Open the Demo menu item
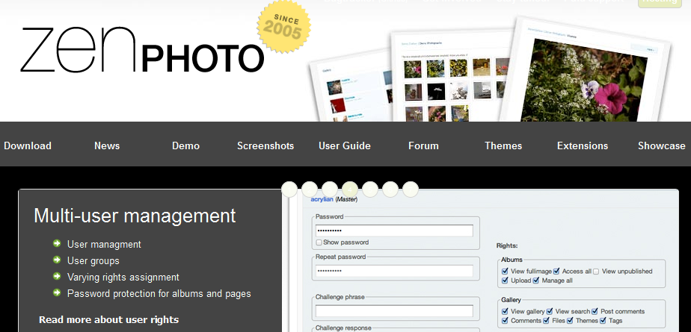 [x=185, y=145]
